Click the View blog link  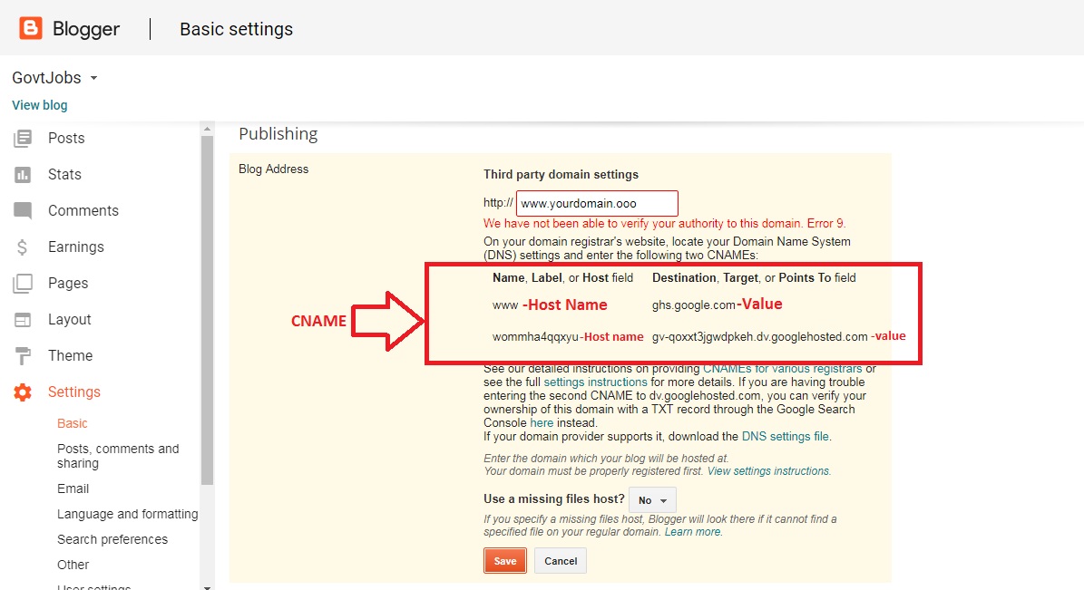tap(39, 105)
